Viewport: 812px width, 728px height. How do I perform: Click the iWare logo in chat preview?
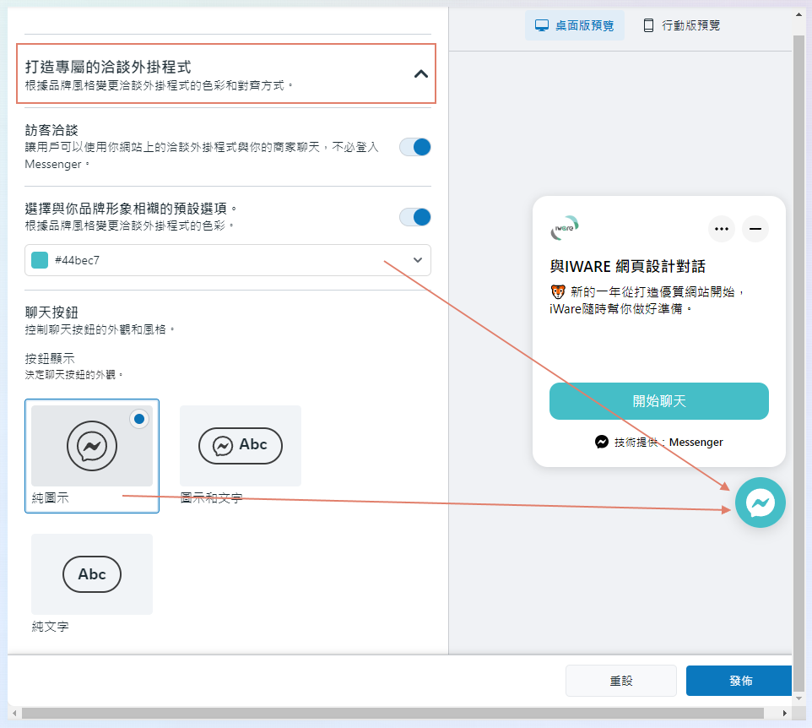[565, 228]
